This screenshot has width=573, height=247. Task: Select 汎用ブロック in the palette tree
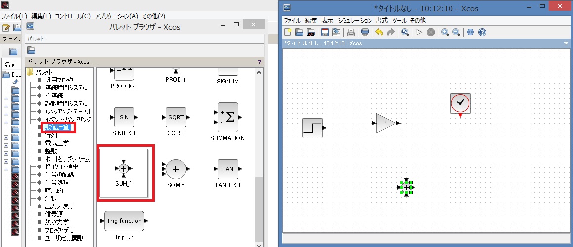pos(59,80)
